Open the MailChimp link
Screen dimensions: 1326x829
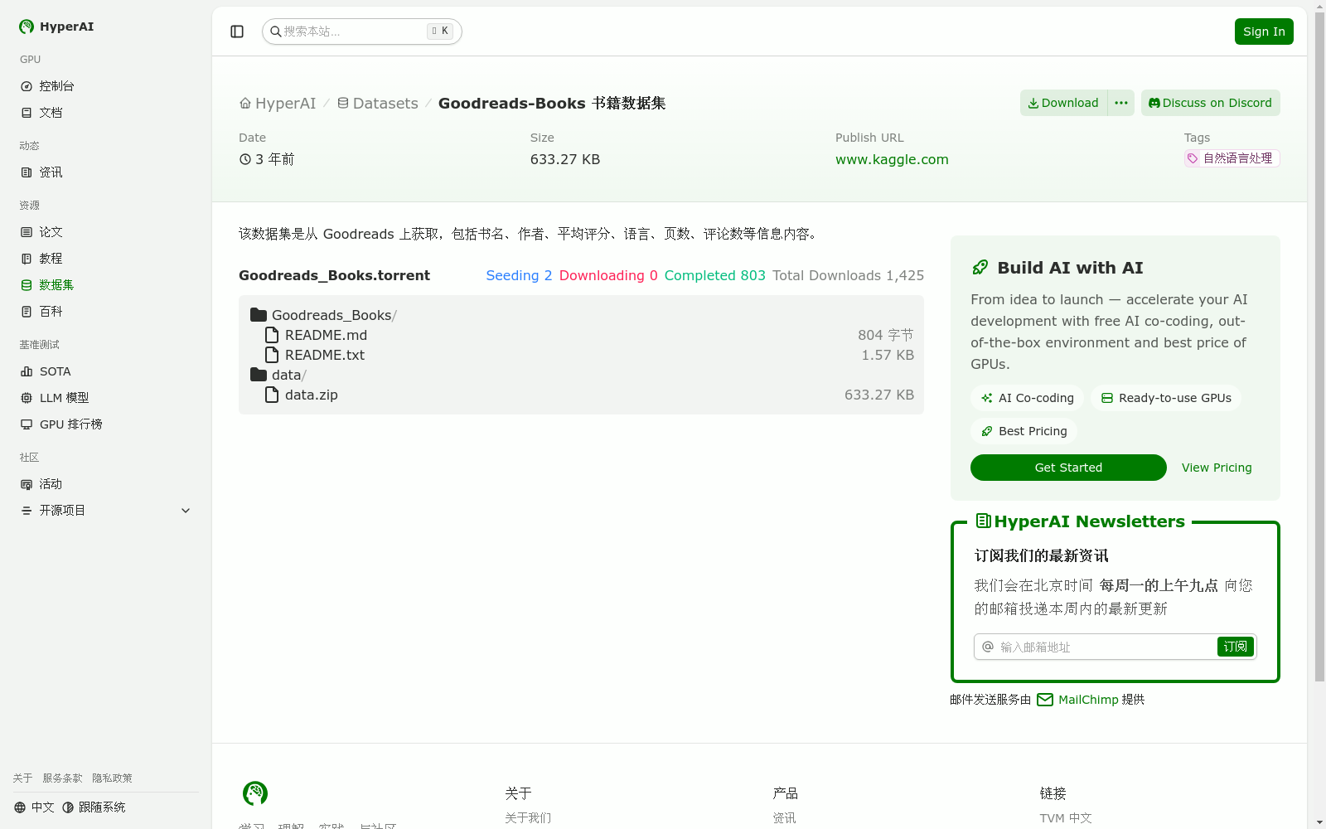[1088, 700]
